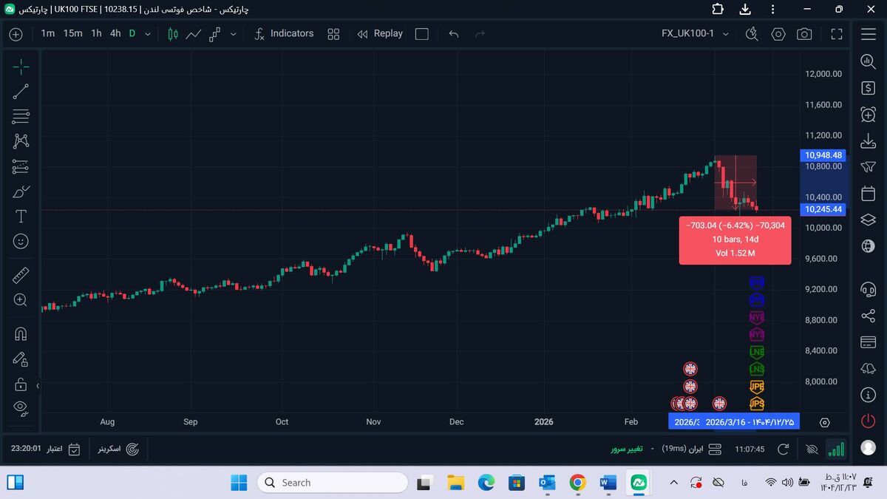Select the trend line drawing tool
Image resolution: width=887 pixels, height=499 pixels.
[x=21, y=92]
